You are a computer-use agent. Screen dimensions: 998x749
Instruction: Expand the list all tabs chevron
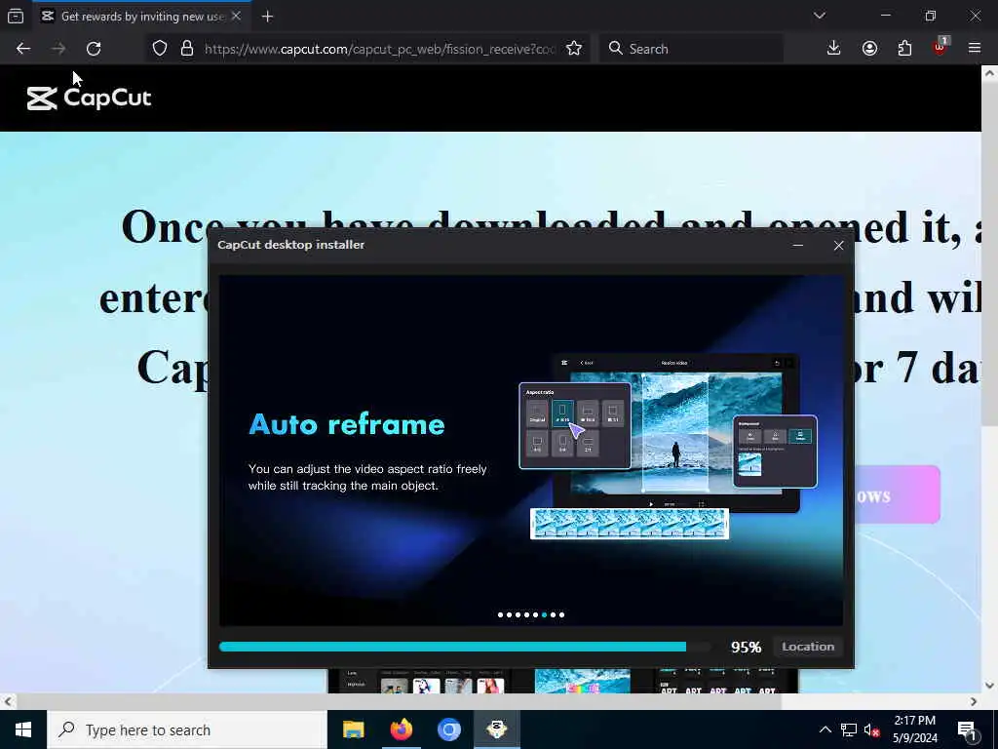point(819,16)
